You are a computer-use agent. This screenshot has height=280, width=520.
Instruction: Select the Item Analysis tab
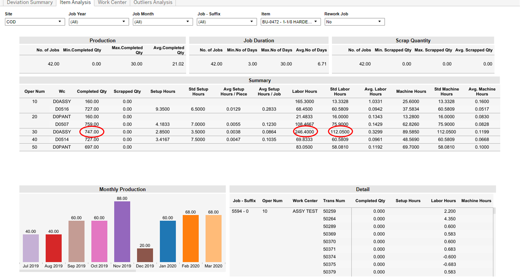click(75, 3)
